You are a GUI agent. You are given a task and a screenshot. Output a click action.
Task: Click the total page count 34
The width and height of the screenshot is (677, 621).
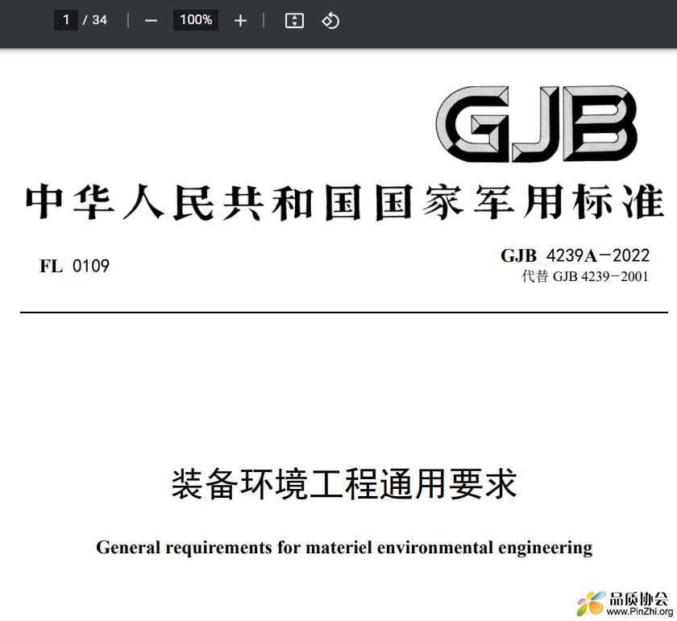(100, 20)
